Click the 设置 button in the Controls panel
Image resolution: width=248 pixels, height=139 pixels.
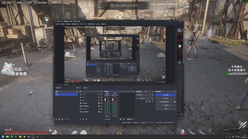coord(166,109)
